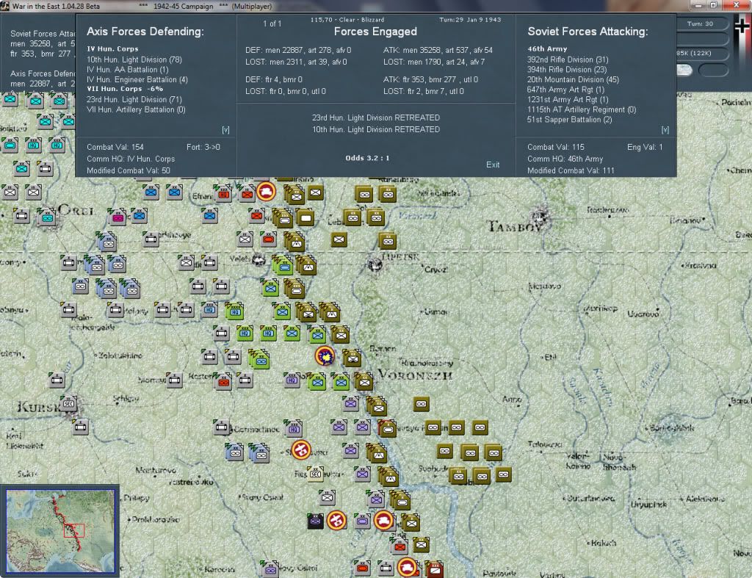Click "23rd Hun. Light Division RETREATED" result line
The height and width of the screenshot is (578, 752).
(x=376, y=118)
